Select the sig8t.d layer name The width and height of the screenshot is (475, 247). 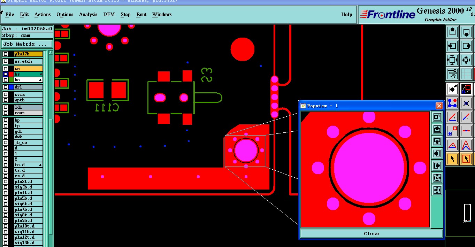(x=29, y=215)
